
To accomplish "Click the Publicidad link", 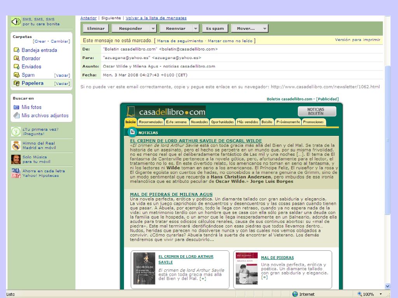I will (327, 99).
